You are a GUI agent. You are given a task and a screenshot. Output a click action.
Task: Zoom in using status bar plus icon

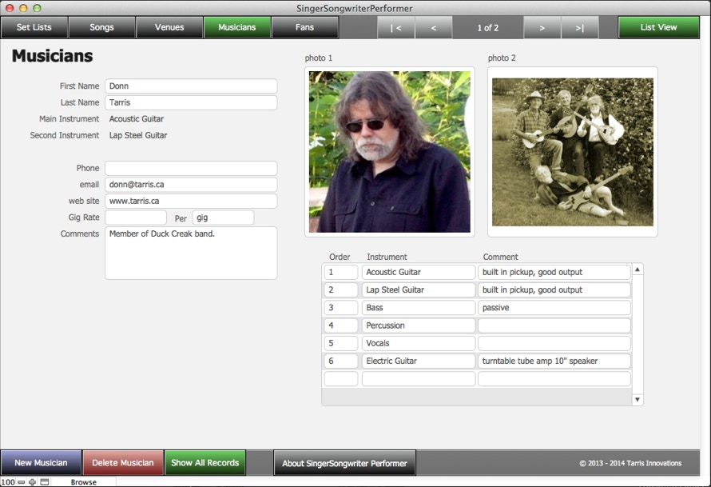33,482
